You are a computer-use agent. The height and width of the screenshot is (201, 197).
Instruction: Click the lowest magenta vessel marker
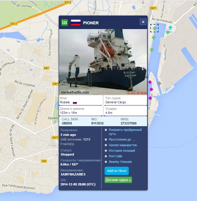point(150,98)
